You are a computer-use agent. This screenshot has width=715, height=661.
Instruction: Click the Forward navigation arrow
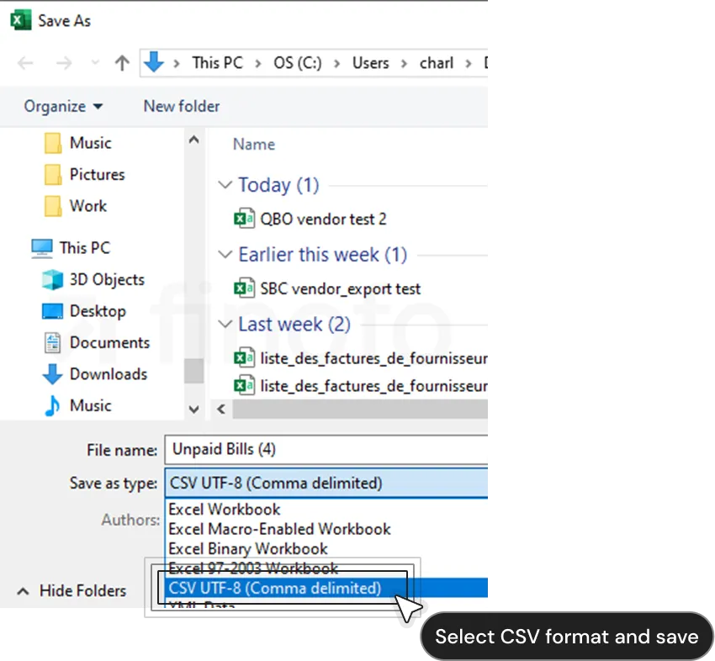click(64, 63)
